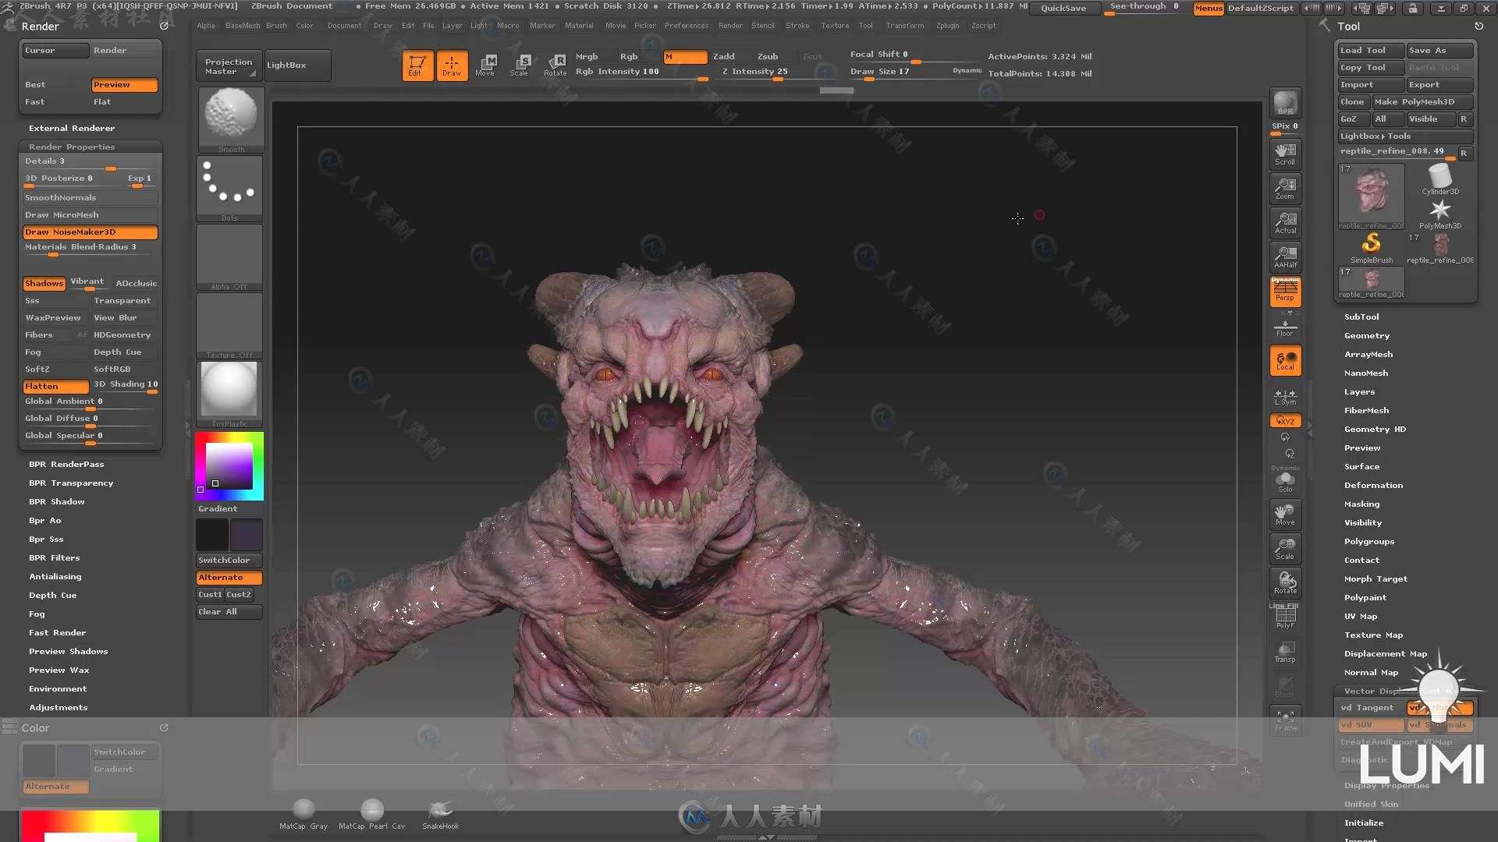Viewport: 1498px width, 842px height.
Task: Click the L.Sym icon
Action: click(x=1285, y=397)
